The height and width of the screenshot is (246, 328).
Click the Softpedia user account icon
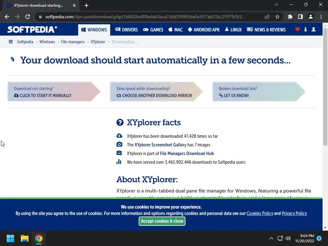tap(313, 29)
